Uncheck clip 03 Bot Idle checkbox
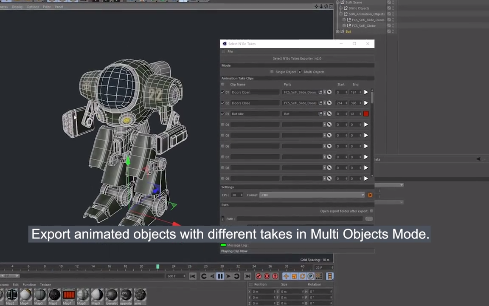This screenshot has height=306, width=489. tap(223, 114)
